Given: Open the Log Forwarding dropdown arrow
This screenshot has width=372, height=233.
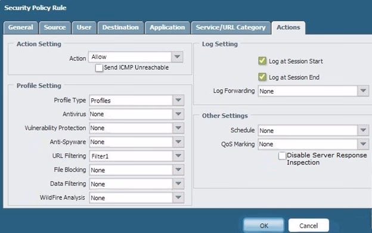Looking at the screenshot, I should [363, 91].
